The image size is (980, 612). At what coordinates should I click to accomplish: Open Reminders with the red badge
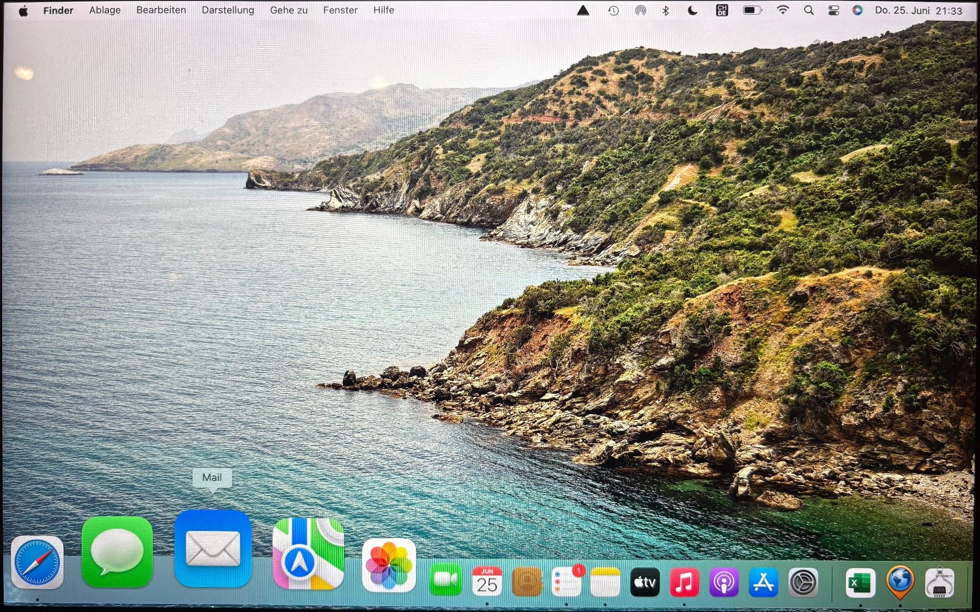(x=567, y=582)
